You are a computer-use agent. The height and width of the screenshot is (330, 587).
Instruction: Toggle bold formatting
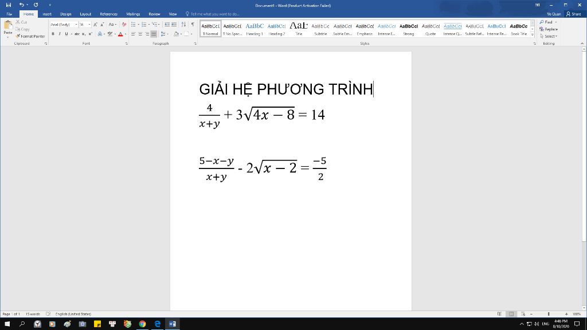tap(53, 34)
